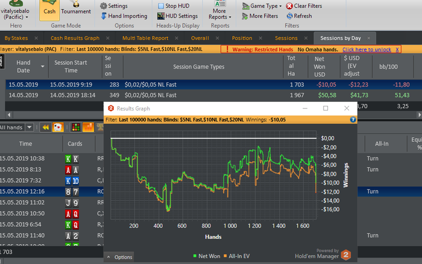The width and height of the screenshot is (422, 264).
Task: Close the warning banner with X
Action: coord(397,49)
